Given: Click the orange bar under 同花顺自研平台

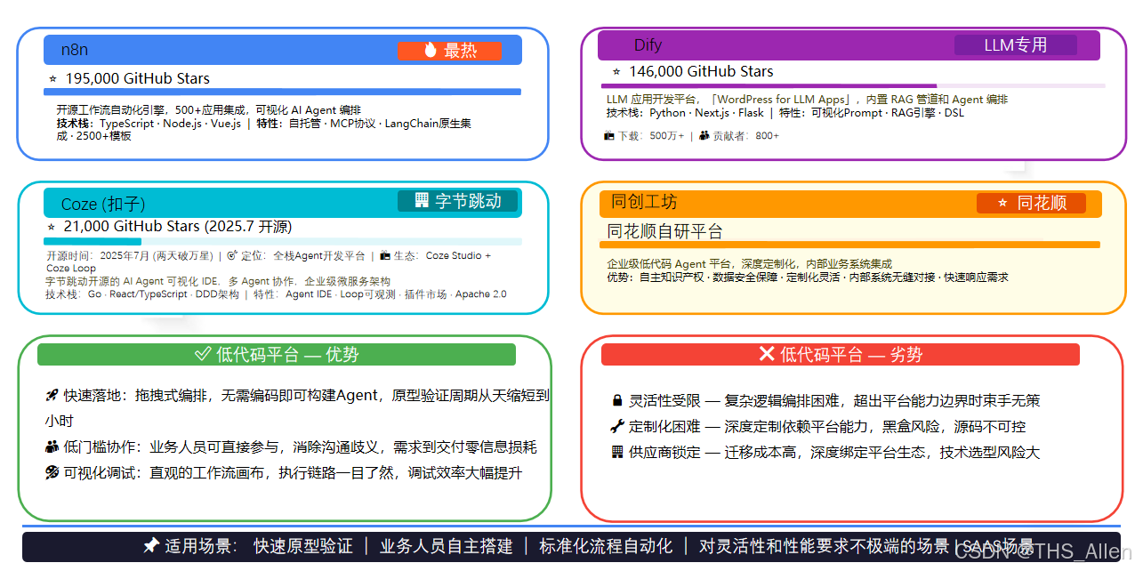Looking at the screenshot, I should (849, 245).
